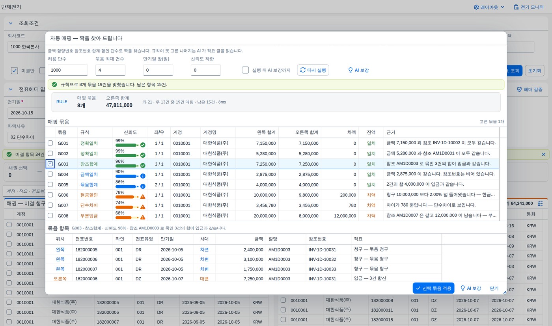Open 전기 모니터 via its clipboard icon
The height and width of the screenshot is (326, 552).
point(516,7)
